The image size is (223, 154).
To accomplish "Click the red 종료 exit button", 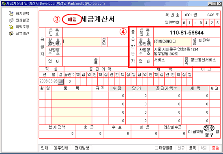I will (215, 148).
